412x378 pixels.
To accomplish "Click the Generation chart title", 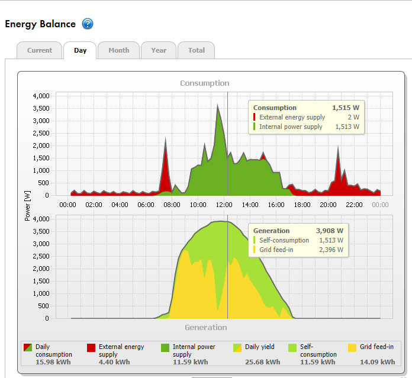I will coord(205,327).
